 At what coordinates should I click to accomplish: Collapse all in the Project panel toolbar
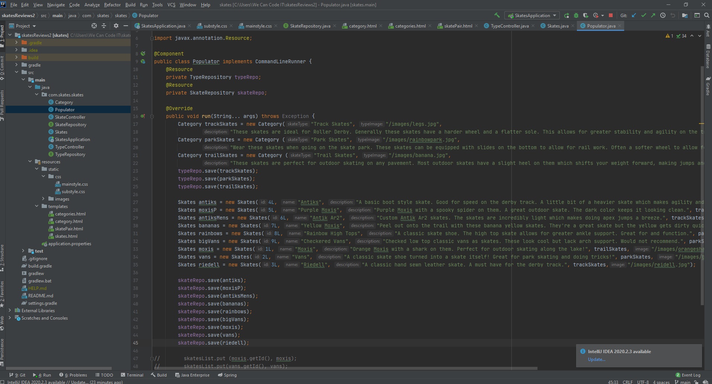click(104, 26)
